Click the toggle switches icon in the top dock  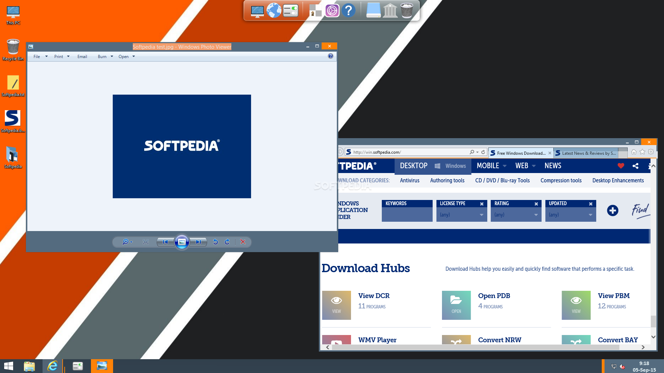coord(290,11)
